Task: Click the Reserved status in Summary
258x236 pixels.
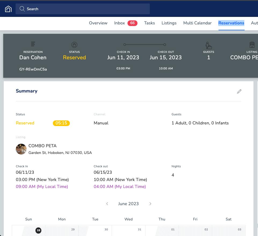Action: pyautogui.click(x=25, y=123)
